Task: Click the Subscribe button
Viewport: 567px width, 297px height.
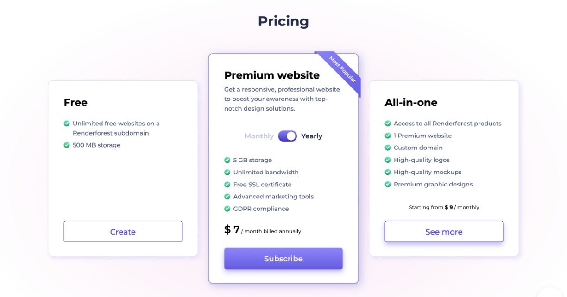Action: click(283, 259)
